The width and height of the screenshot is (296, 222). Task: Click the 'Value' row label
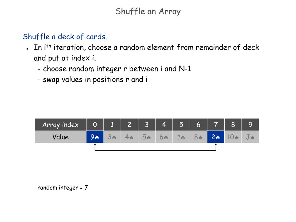click(60, 137)
